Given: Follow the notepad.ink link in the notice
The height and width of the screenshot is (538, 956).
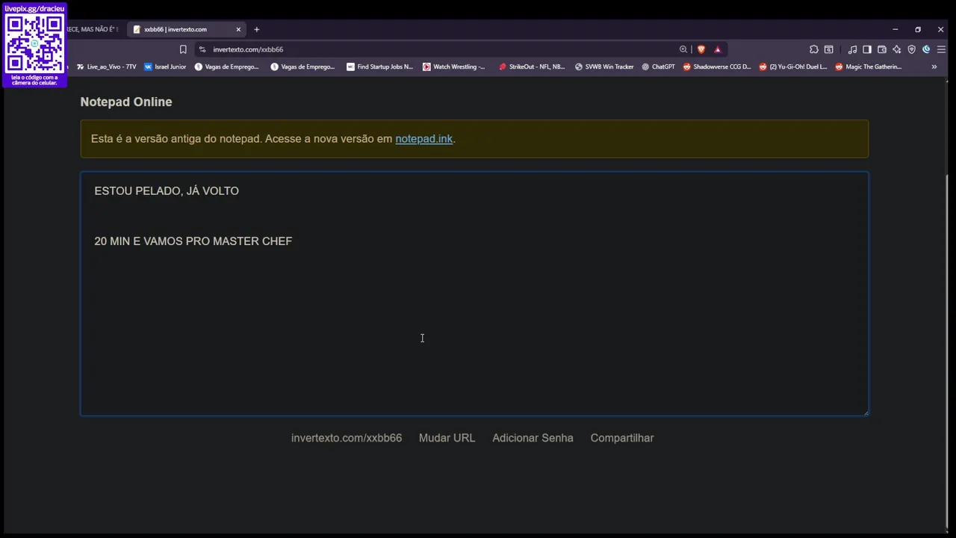Looking at the screenshot, I should [x=423, y=139].
